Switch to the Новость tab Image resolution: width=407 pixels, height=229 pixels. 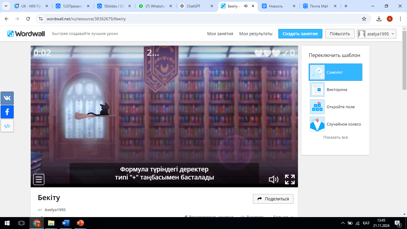[279, 6]
